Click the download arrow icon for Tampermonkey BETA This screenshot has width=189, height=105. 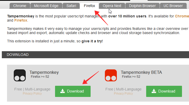tap(154, 91)
